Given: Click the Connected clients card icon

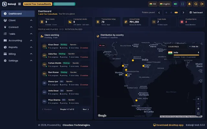Looking at the screenshot, I should [x=70, y=22].
